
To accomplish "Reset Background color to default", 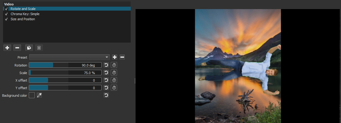I will point(106,95).
